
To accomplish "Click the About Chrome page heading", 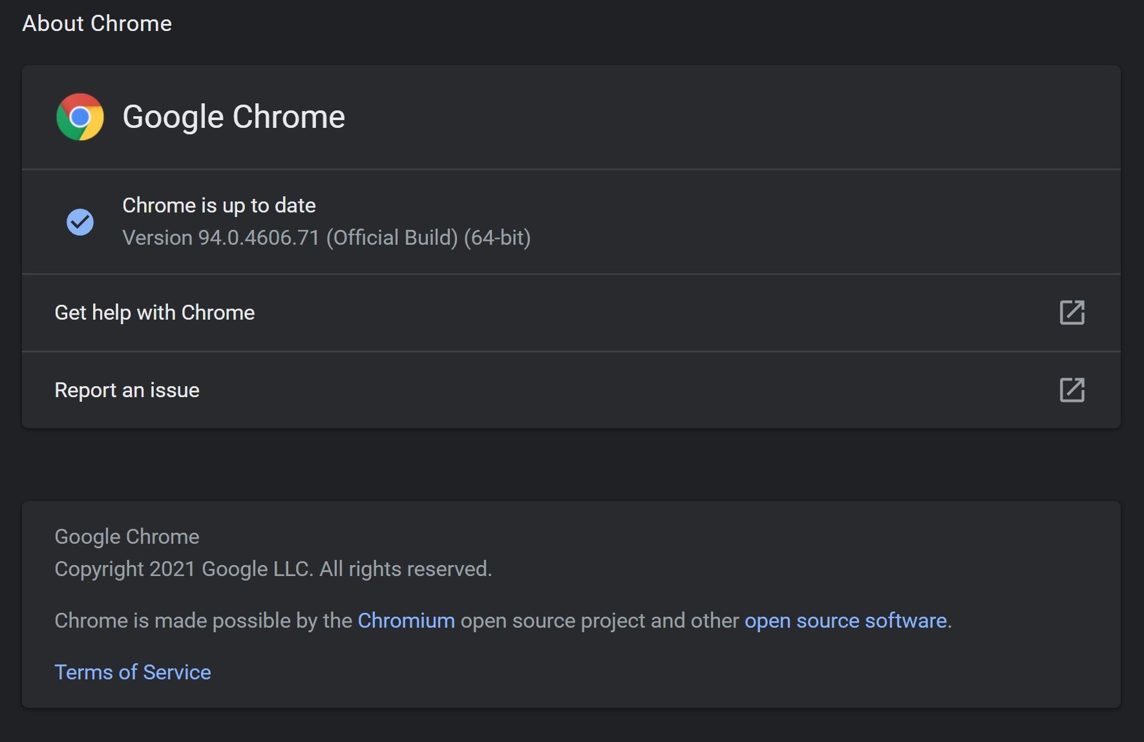I will coord(97,24).
